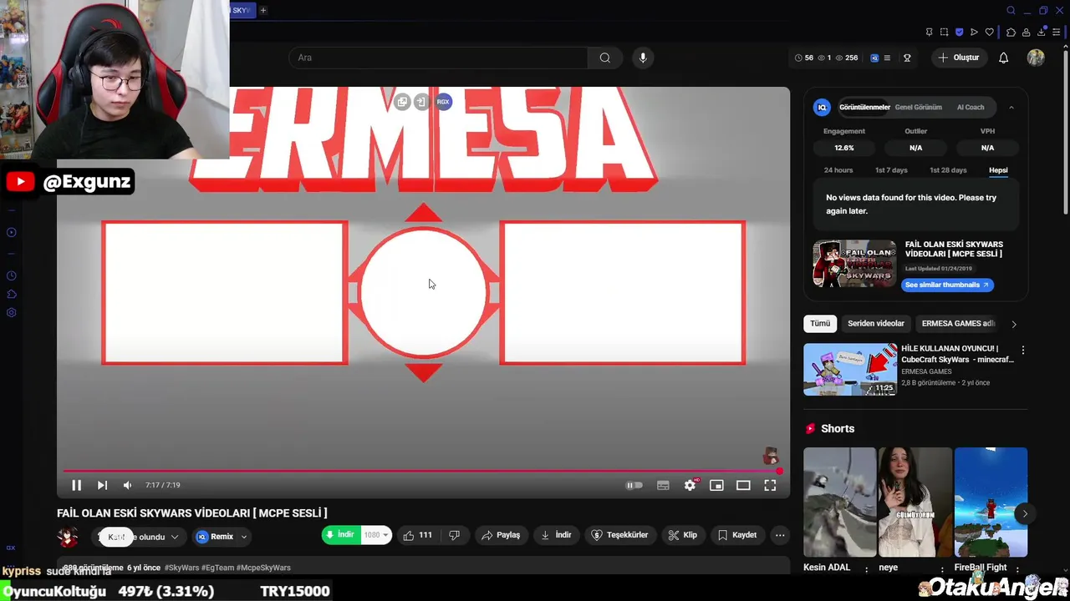Enter fullscreen video mode
Screen dimensions: 1070x601
tap(770, 485)
